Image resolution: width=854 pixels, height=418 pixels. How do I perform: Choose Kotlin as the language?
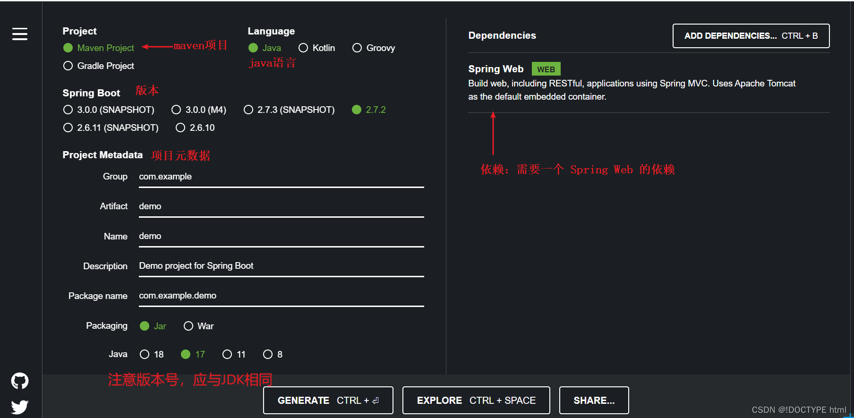tap(316, 48)
